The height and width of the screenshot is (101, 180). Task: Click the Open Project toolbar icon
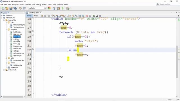(11, 8)
